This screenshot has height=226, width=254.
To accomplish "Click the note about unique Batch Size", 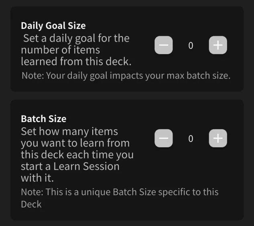I will pyautogui.click(x=120, y=192).
